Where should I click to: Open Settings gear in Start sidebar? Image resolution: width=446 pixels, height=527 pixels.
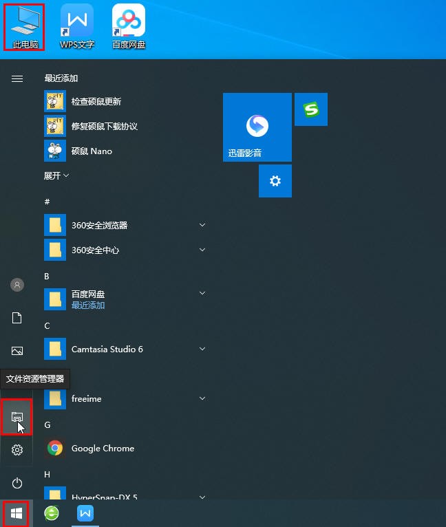click(x=17, y=450)
